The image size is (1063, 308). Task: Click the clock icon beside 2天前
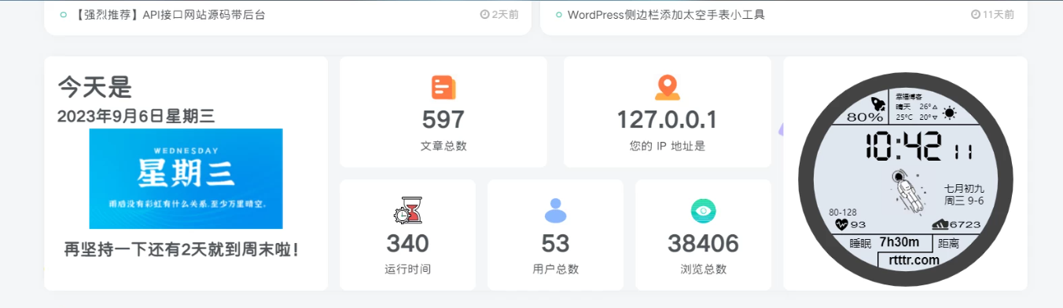click(484, 14)
